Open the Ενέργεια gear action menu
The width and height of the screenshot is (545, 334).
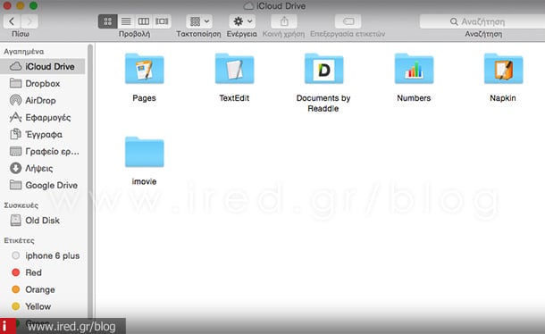coord(242,21)
